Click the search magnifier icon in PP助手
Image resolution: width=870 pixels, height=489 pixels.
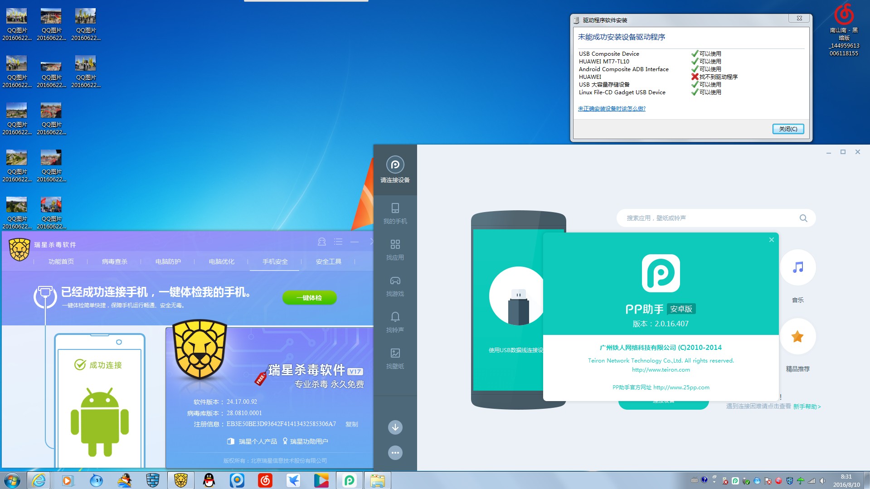click(x=803, y=218)
